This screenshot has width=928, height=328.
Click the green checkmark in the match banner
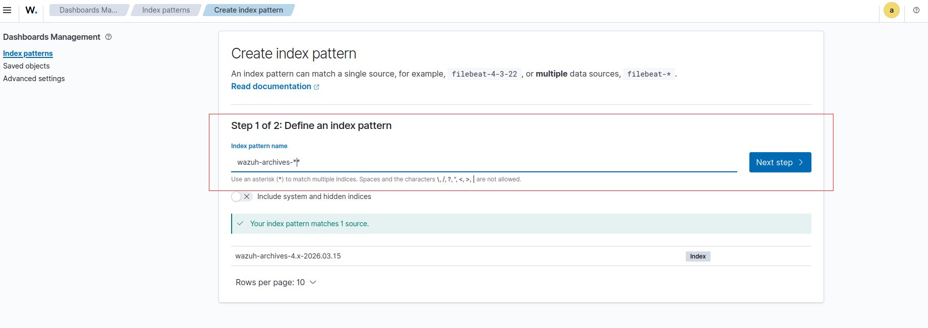tap(241, 224)
